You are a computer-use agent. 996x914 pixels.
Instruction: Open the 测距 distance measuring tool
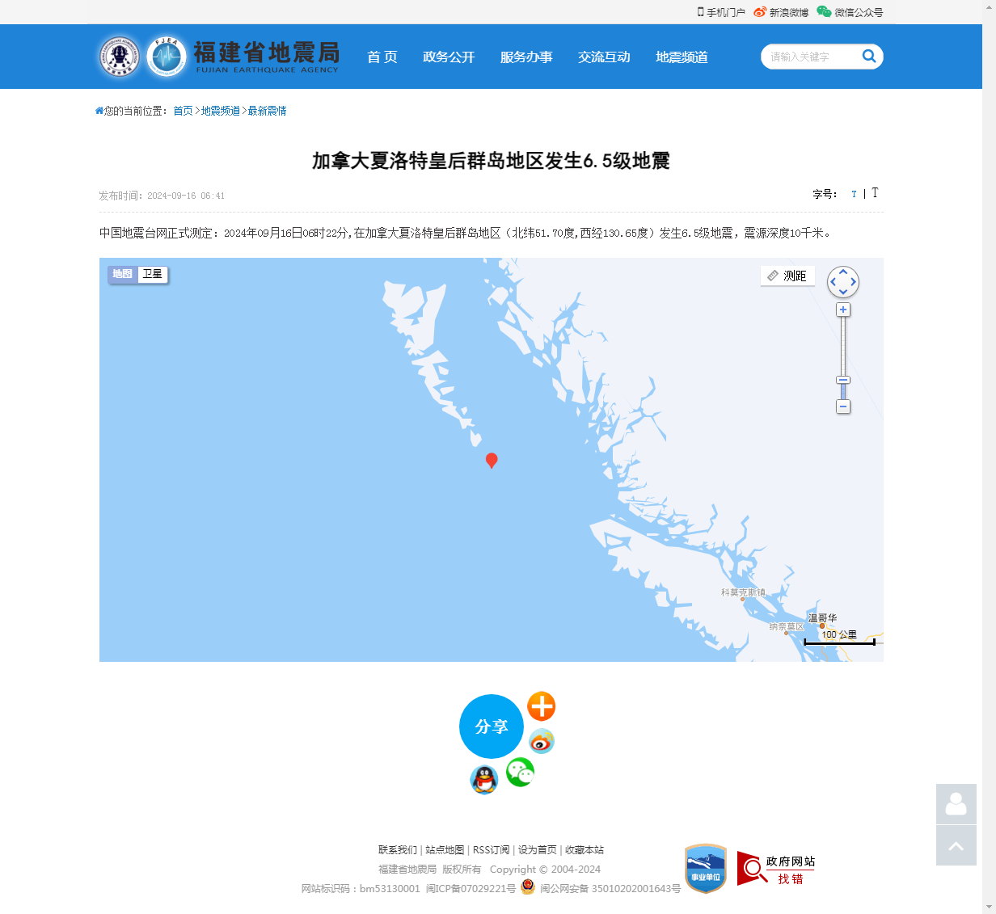[x=787, y=276]
